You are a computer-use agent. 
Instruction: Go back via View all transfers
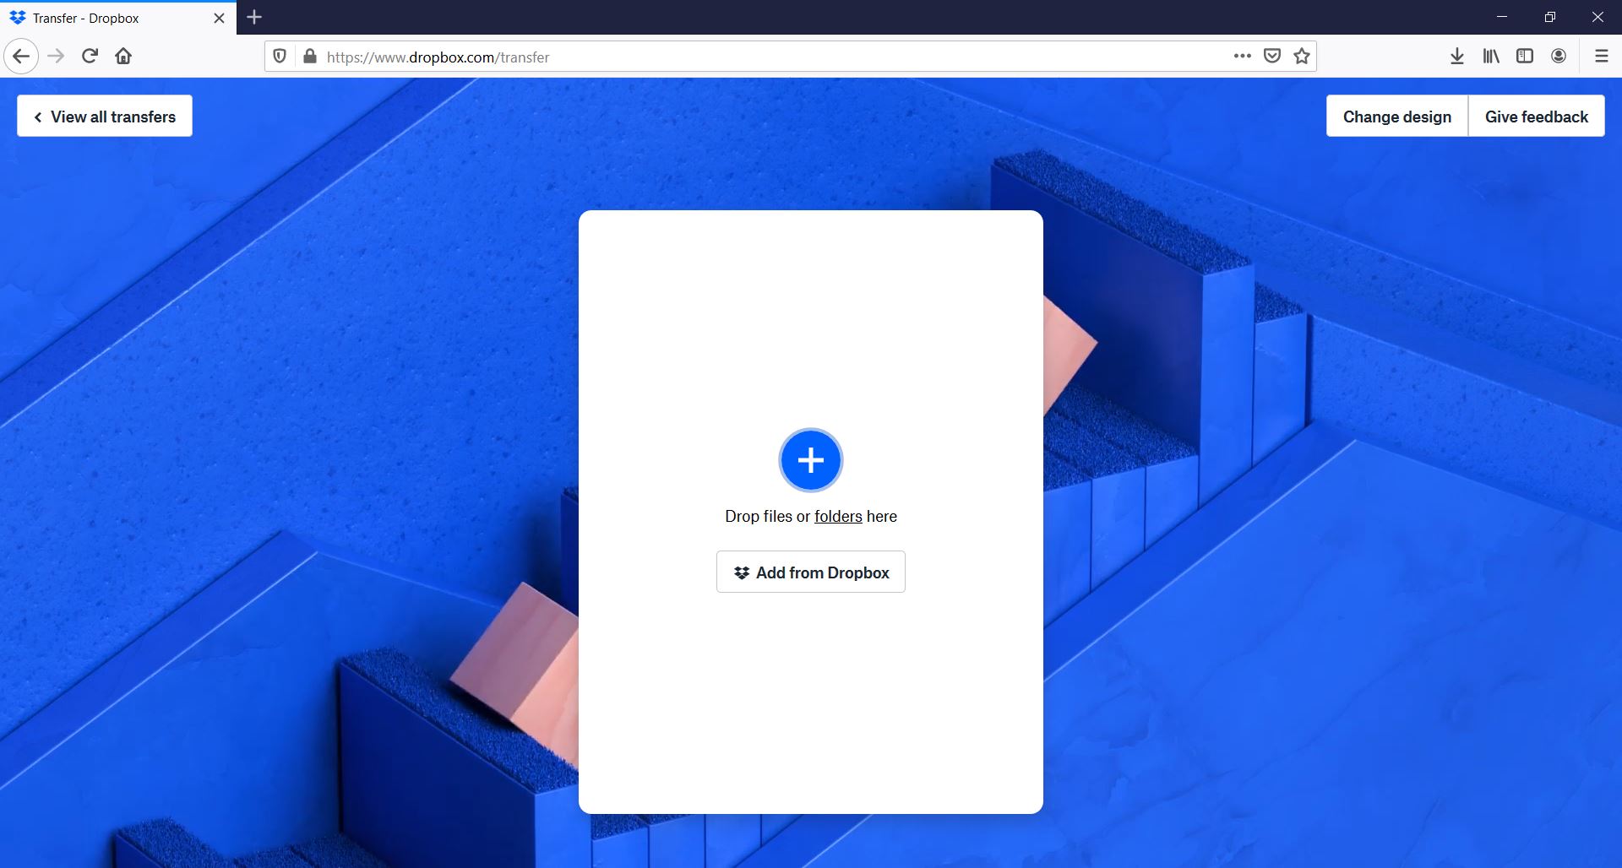click(105, 116)
